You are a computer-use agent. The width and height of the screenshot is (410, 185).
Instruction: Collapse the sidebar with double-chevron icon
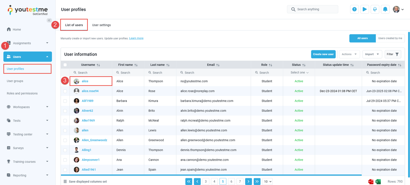(x=49, y=20)
